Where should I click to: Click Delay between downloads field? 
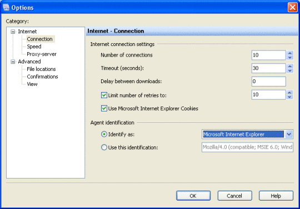[x=269, y=81]
